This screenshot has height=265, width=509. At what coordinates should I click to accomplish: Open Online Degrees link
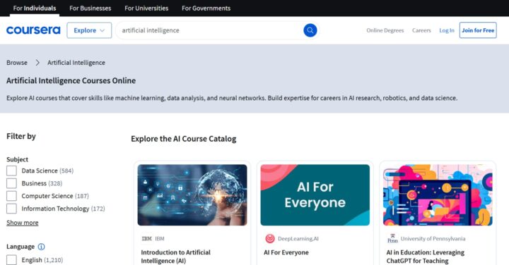tap(385, 30)
